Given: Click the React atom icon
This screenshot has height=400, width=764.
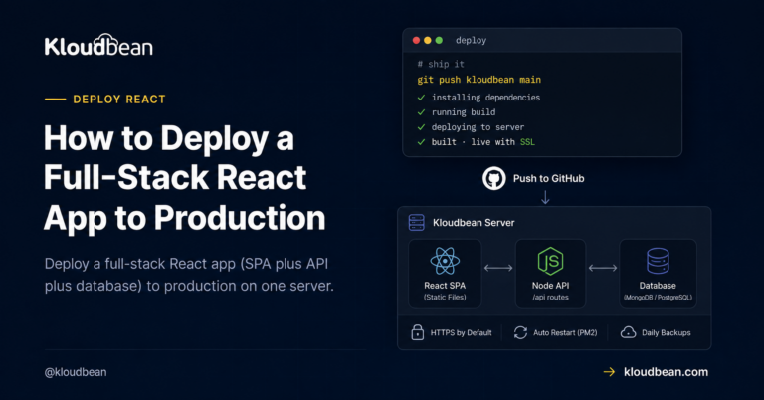Looking at the screenshot, I should pyautogui.click(x=445, y=261).
